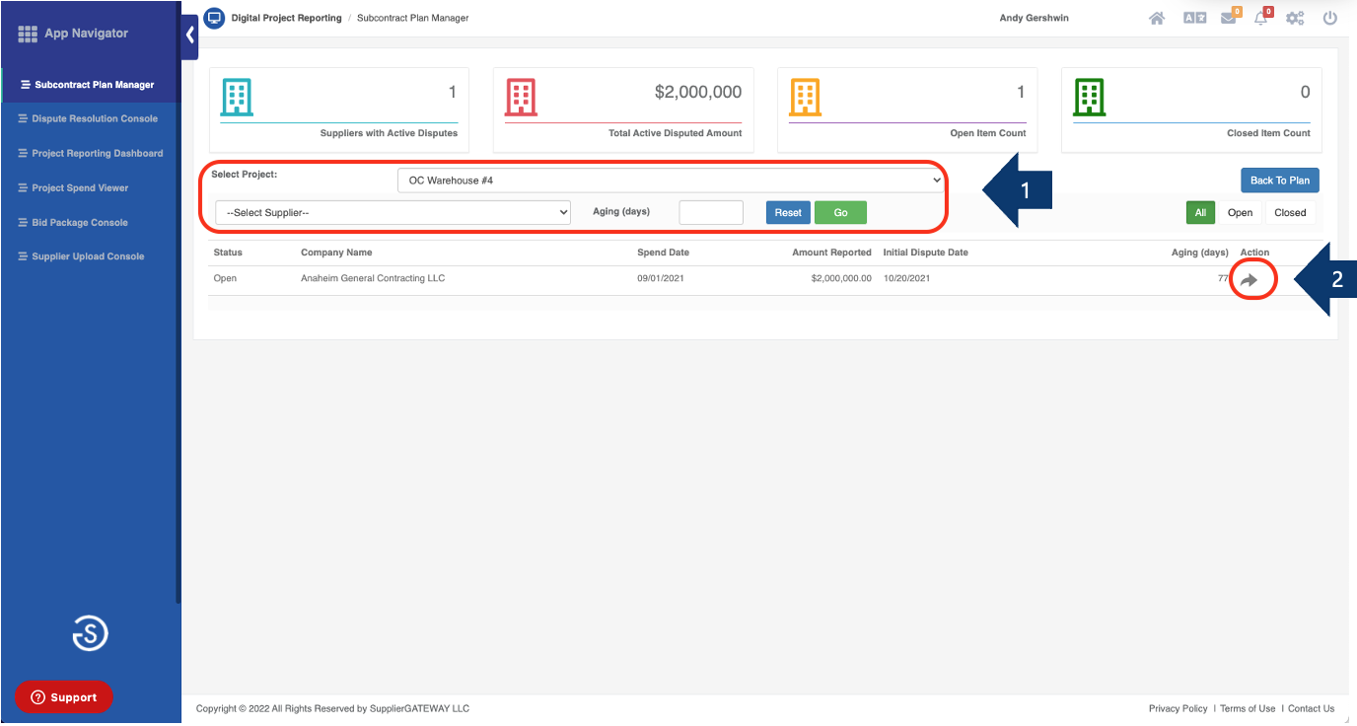Open the language translation icon

tap(1194, 18)
